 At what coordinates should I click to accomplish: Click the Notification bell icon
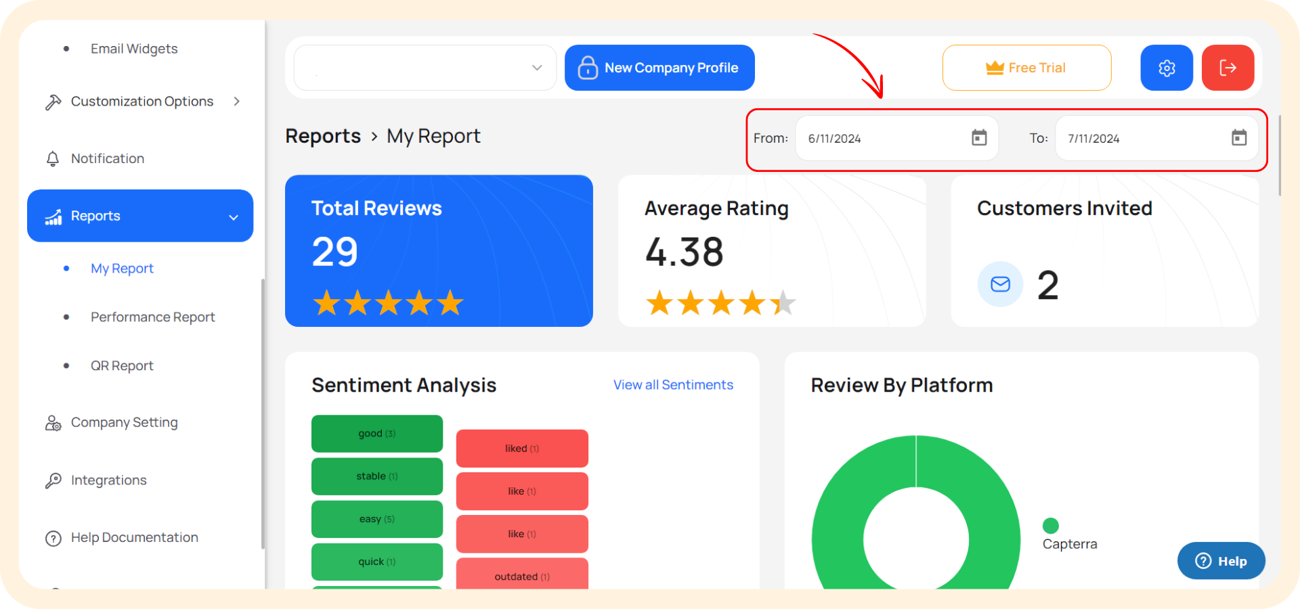tap(53, 159)
